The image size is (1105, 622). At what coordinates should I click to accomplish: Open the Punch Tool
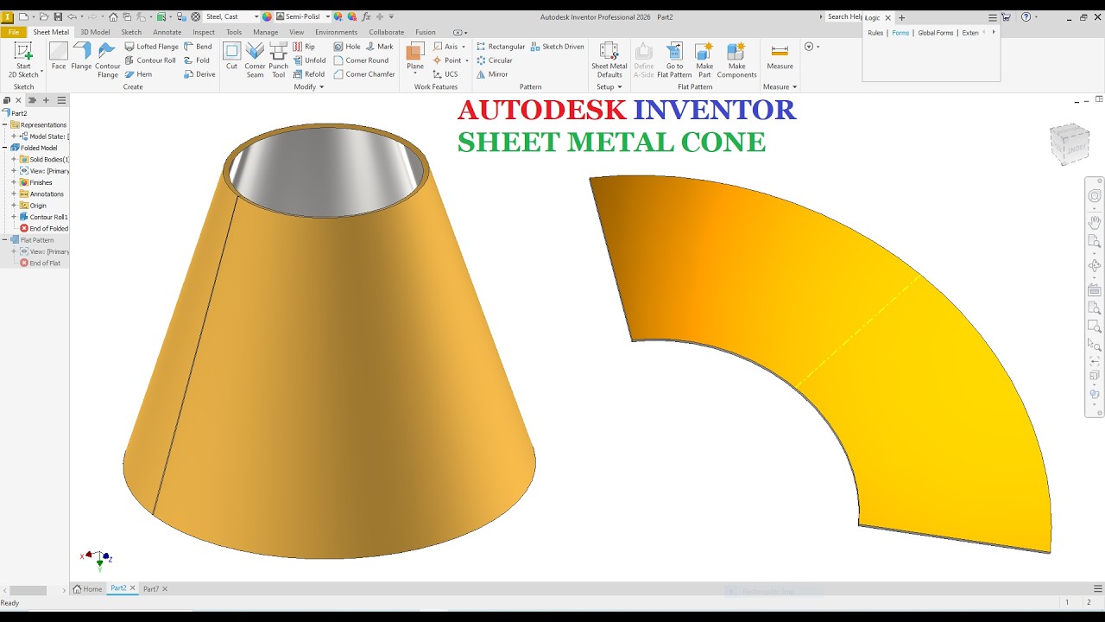pyautogui.click(x=278, y=60)
